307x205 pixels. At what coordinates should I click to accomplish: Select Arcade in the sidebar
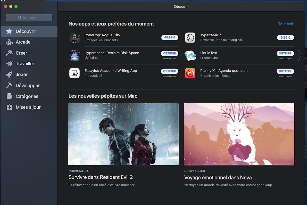29,42
